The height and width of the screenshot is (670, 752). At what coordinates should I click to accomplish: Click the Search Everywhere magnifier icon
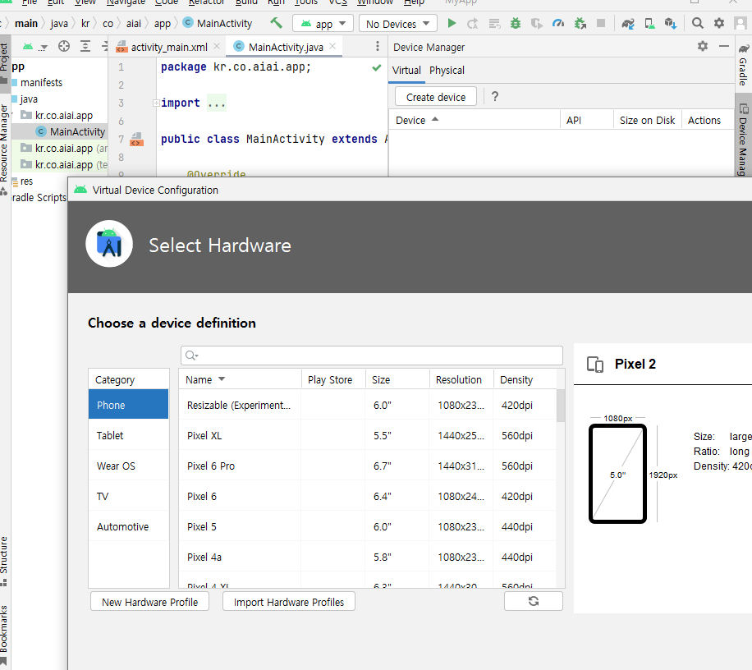[x=697, y=23]
